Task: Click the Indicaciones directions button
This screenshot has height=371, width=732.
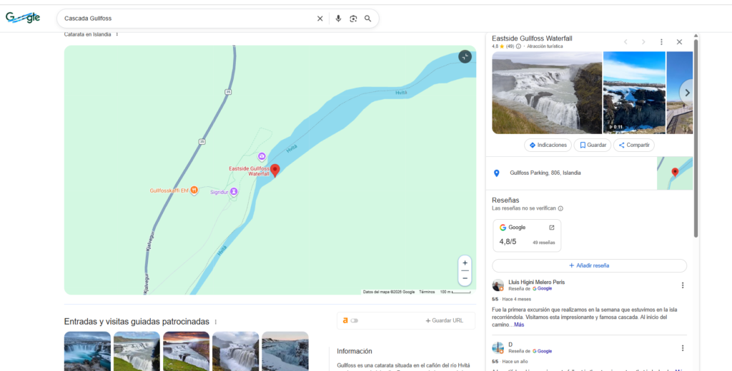Action: [548, 145]
